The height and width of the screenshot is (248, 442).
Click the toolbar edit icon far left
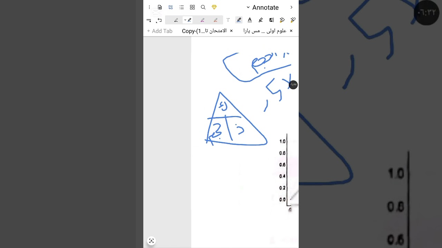point(149,20)
